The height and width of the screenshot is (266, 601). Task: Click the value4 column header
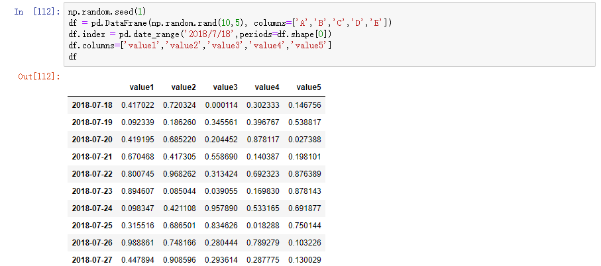point(267,87)
